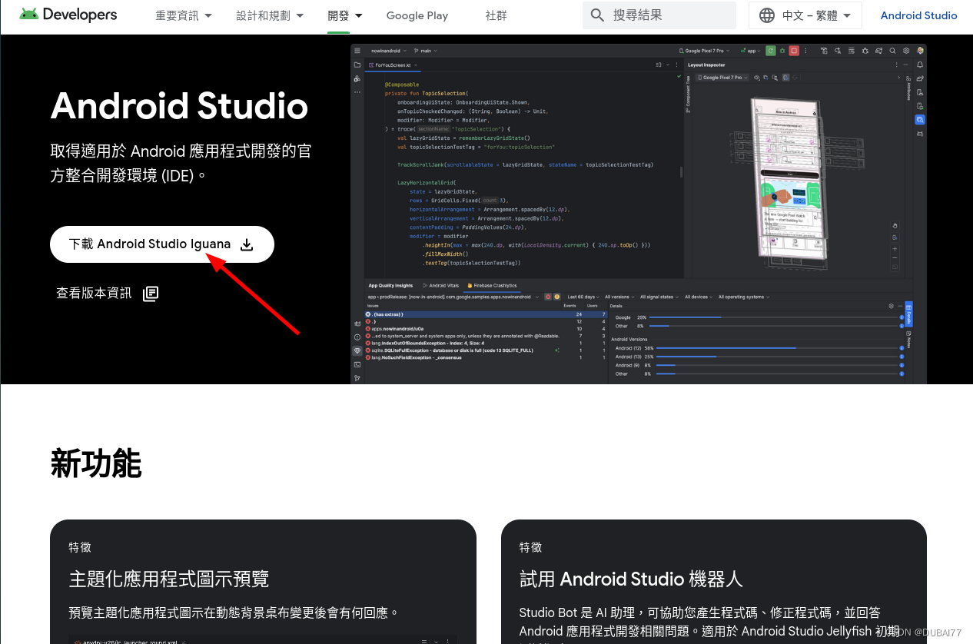Screen dimensions: 973x644
Task: Open the Google Pixel 7 Pro device dropdown
Action: pos(722,77)
